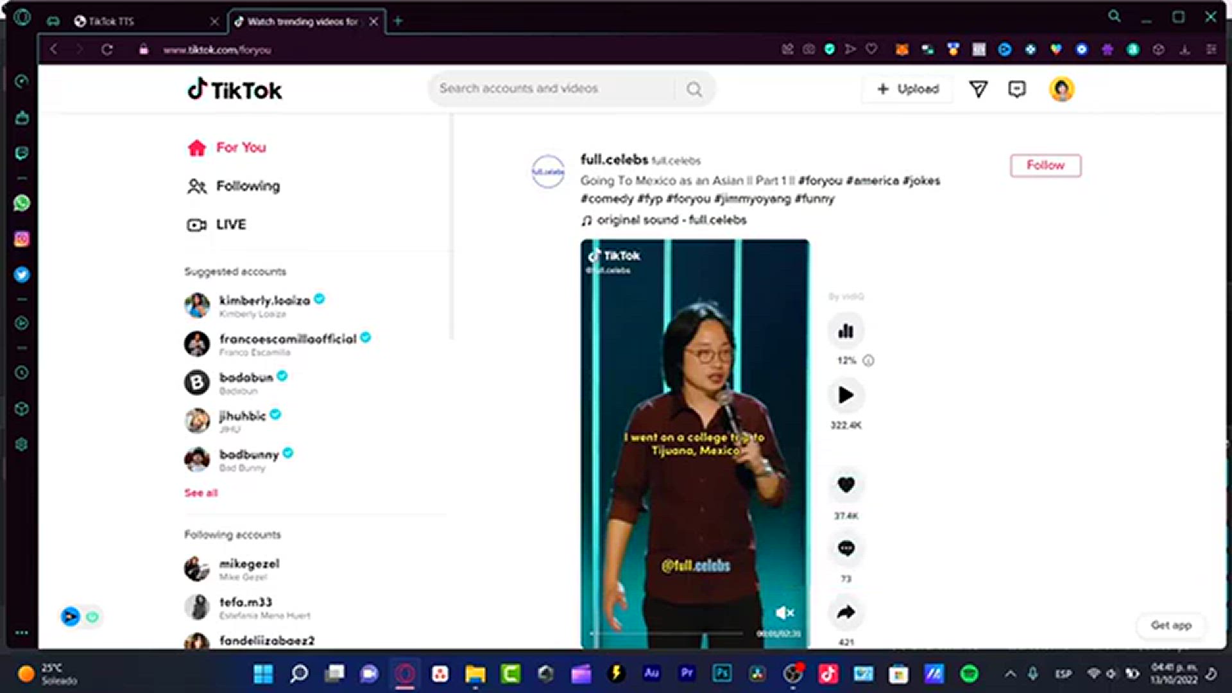Share the video with the arrow icon
Image resolution: width=1232 pixels, height=693 pixels.
coord(846,612)
